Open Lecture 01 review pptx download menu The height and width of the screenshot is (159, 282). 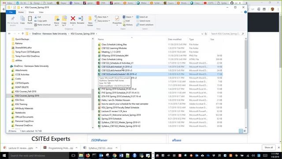pyautogui.click(x=37, y=148)
